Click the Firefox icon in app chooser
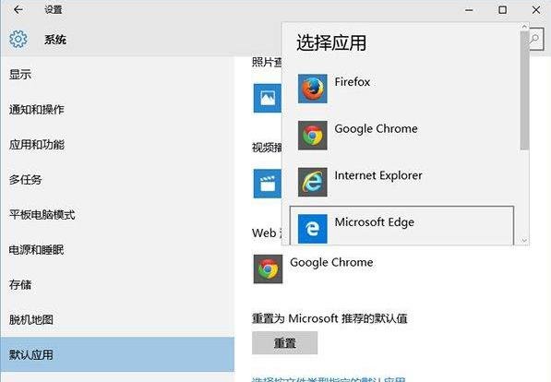 [x=312, y=89]
